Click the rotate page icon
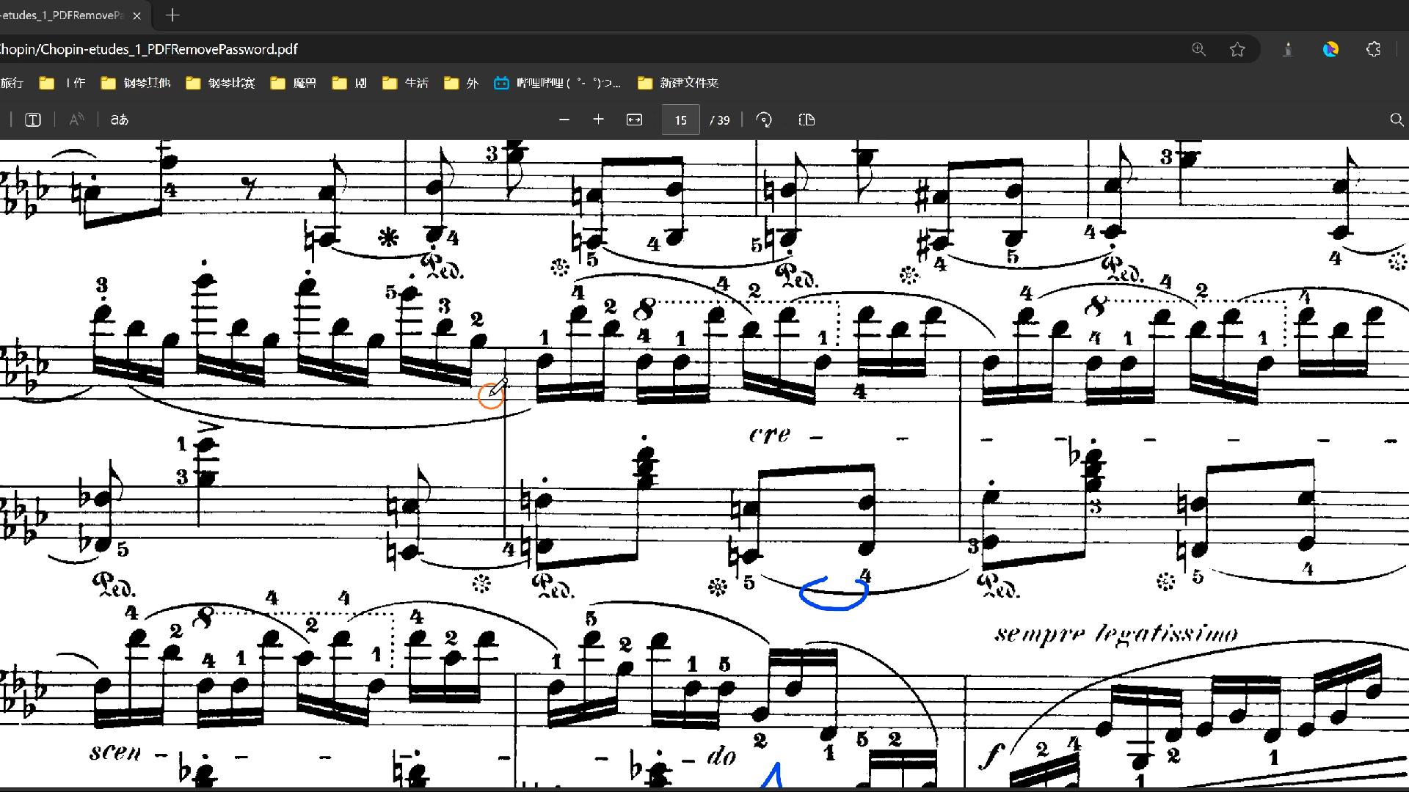 tap(764, 120)
